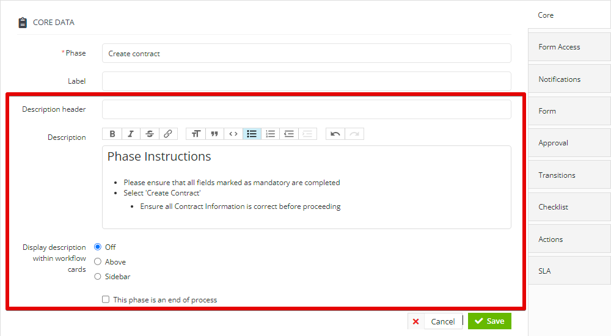Click the Description header input field
This screenshot has width=611, height=336.
(x=306, y=109)
